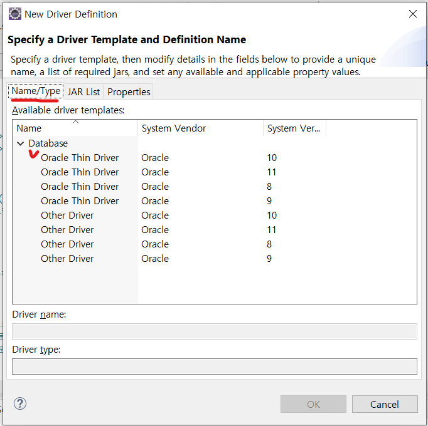Go to the Properties tab
This screenshot has height=426, width=428.
[x=129, y=92]
